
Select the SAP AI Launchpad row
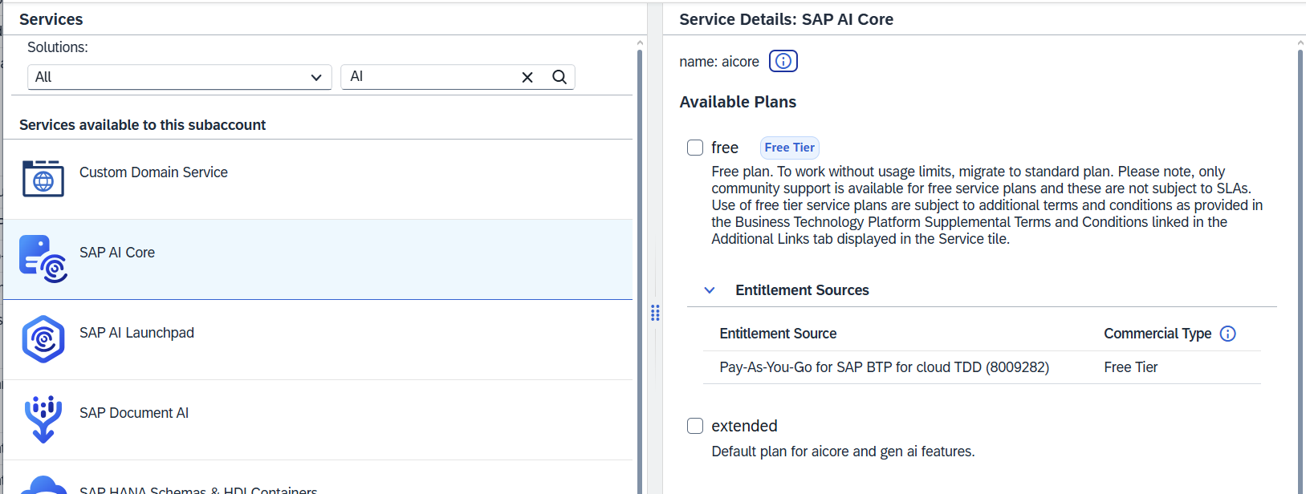(x=318, y=340)
